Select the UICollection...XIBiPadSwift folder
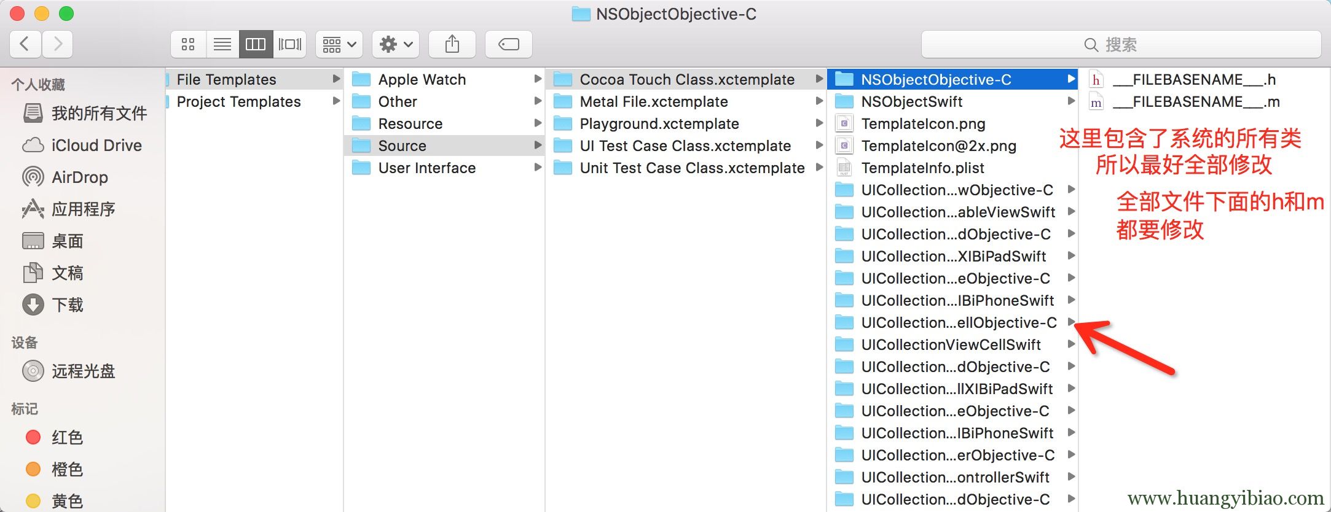Viewport: 1331px width, 512px height. pos(952,257)
